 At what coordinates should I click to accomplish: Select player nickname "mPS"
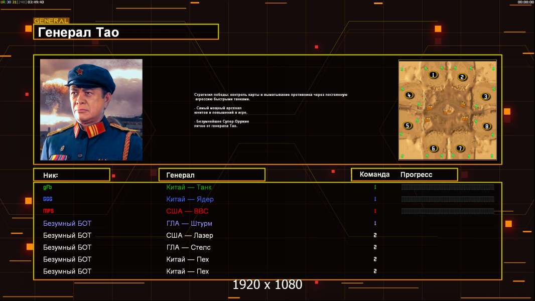pos(49,211)
